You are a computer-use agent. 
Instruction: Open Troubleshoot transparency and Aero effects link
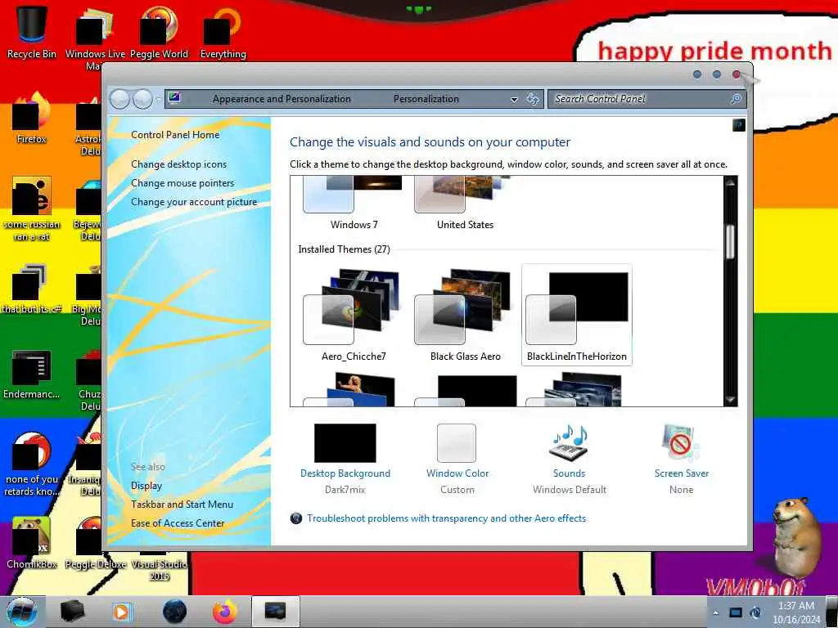[x=446, y=518]
